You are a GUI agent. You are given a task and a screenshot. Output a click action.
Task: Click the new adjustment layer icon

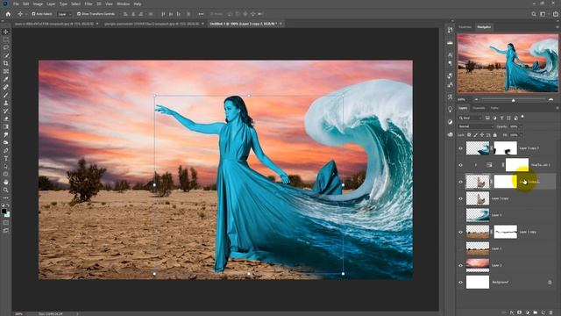click(528, 312)
